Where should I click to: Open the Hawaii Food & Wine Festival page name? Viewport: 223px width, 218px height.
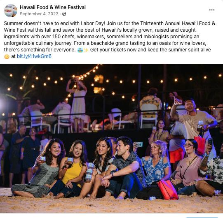point(53,7)
